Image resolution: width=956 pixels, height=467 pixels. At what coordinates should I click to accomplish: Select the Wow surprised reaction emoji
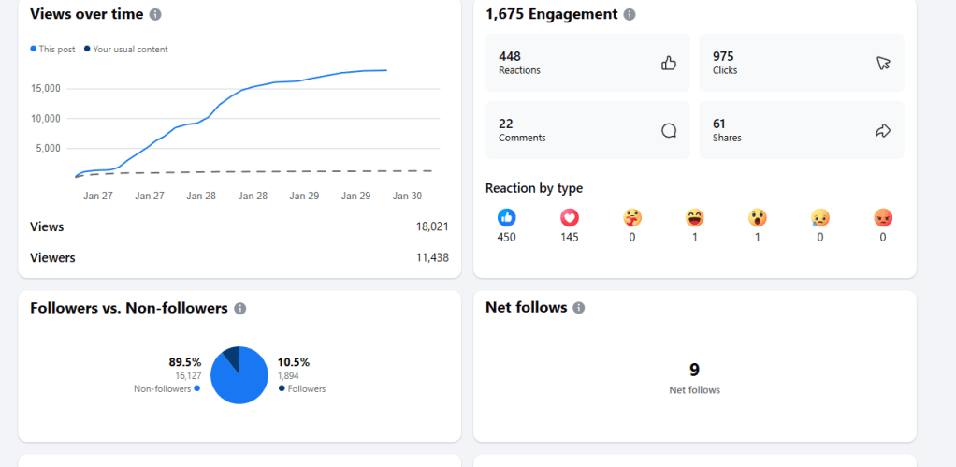[758, 217]
